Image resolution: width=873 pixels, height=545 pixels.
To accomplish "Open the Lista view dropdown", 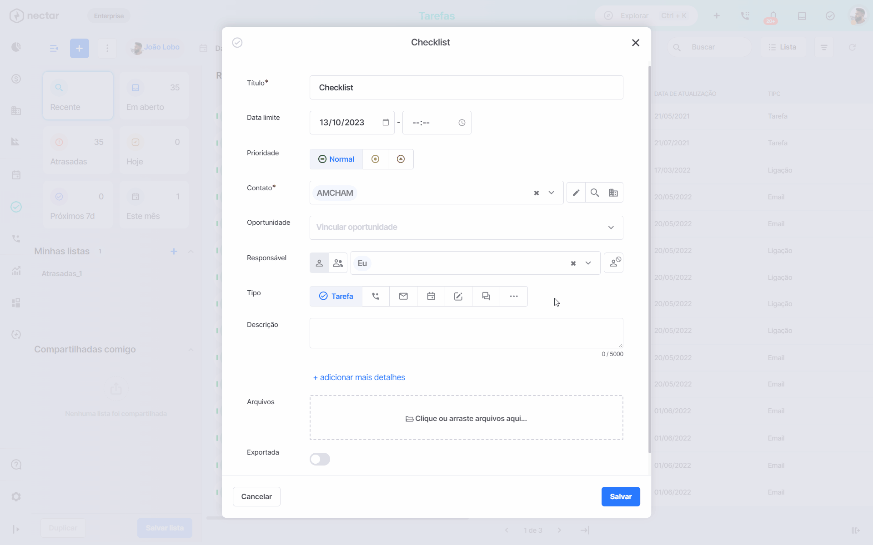I will [783, 47].
